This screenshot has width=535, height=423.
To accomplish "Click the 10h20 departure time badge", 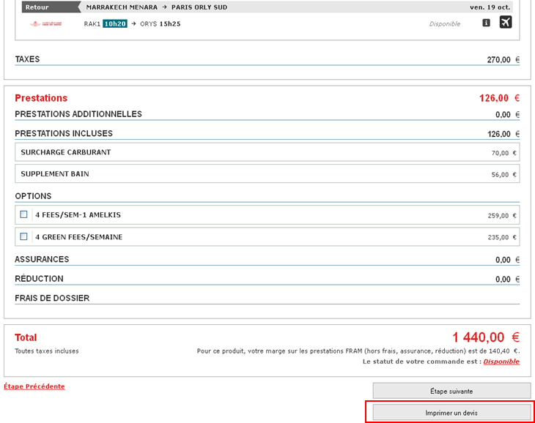I will click(x=115, y=23).
